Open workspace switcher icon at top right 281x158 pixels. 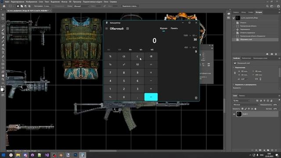tap(272, 6)
